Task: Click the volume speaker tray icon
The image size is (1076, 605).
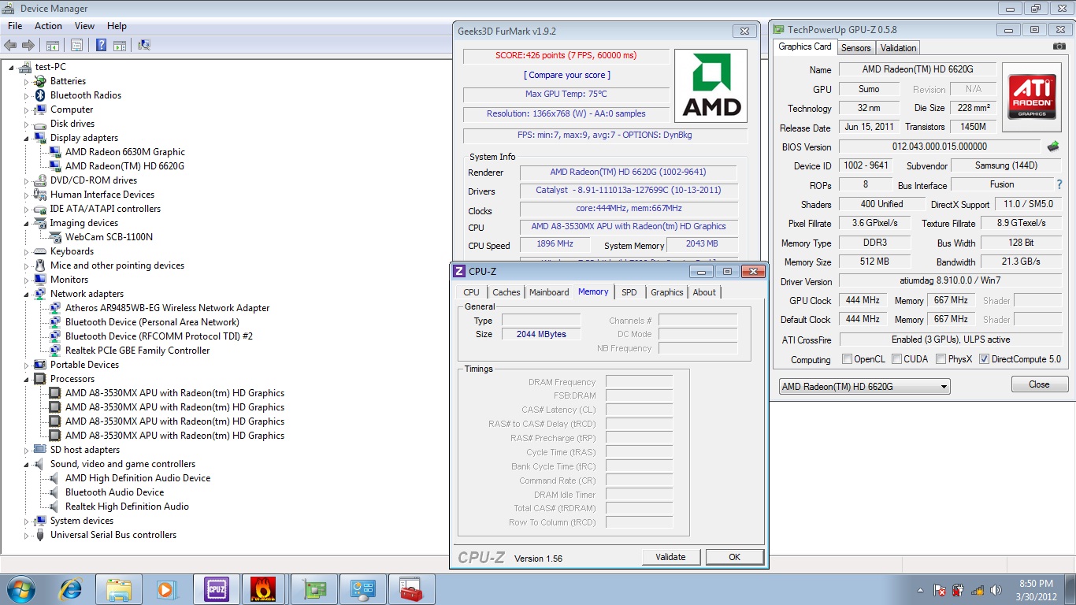Action: pos(996,589)
